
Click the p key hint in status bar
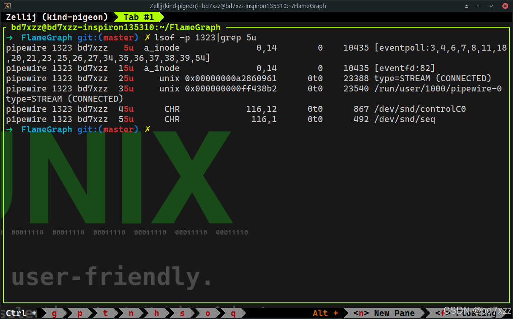(80, 313)
